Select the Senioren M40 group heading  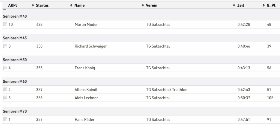point(15,16)
